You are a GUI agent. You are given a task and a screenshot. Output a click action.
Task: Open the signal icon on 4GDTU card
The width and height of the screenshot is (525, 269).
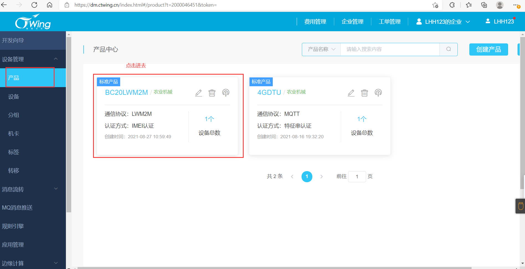point(378,93)
